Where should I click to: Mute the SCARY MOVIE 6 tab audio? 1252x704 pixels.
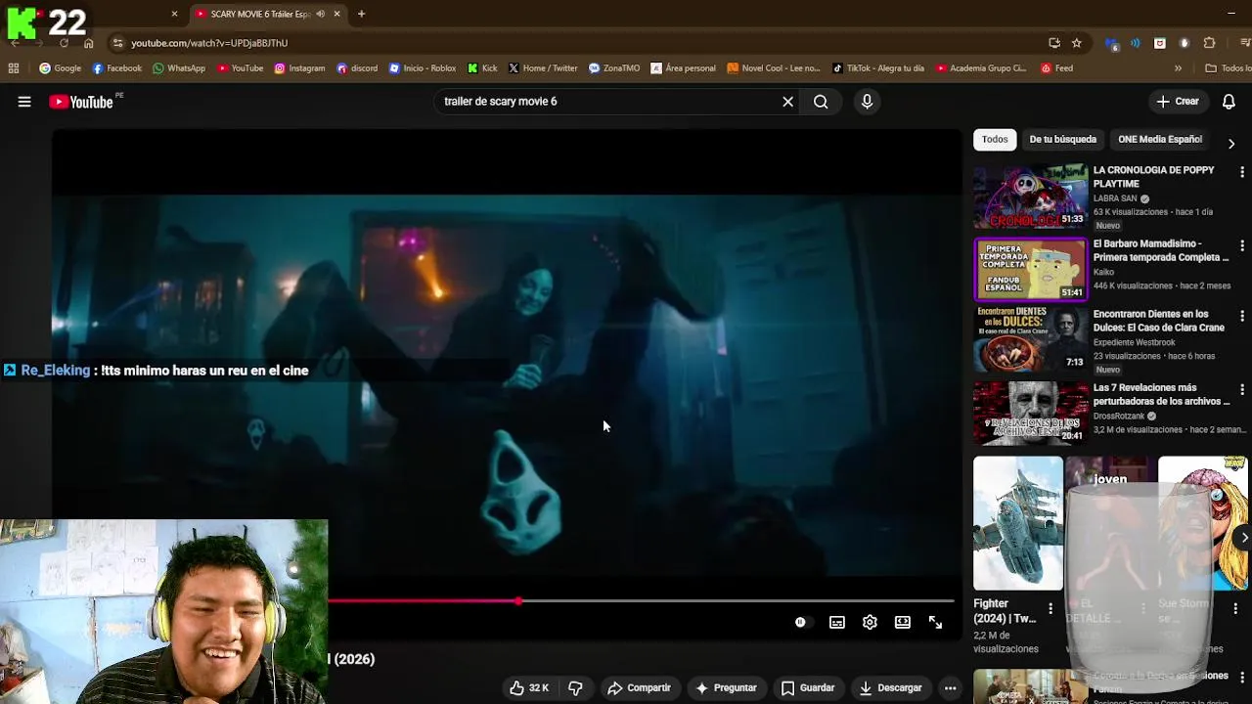pyautogui.click(x=320, y=14)
